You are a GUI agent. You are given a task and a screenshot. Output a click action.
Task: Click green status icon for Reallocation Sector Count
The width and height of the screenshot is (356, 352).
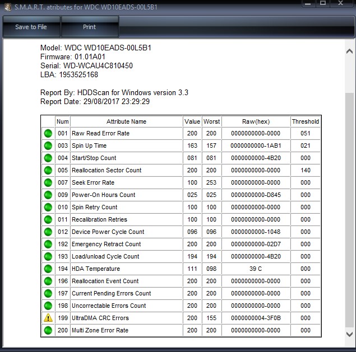[x=48, y=170]
